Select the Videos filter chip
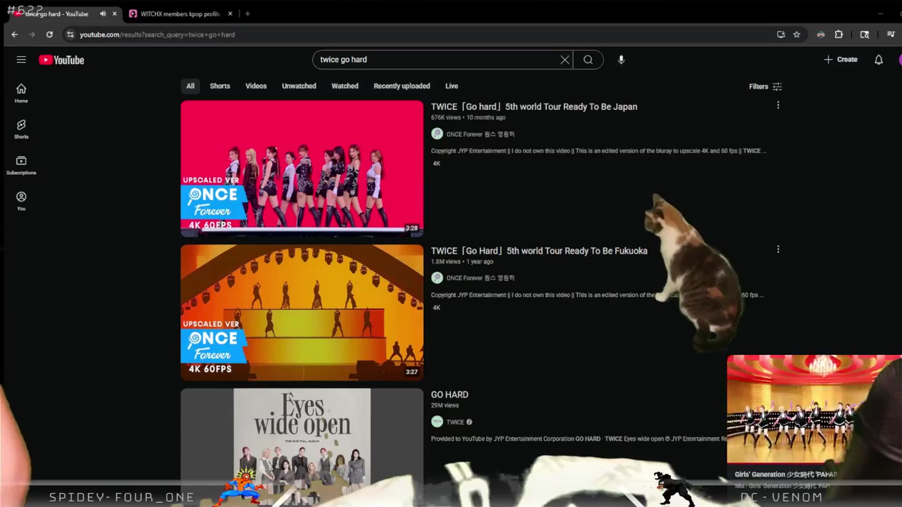902x507 pixels. 256,86
